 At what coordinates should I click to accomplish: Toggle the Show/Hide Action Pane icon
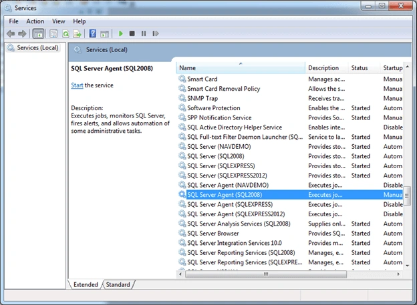[x=104, y=34]
